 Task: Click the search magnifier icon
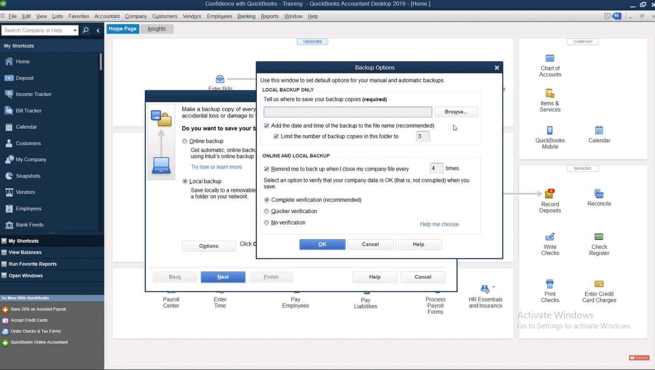[85, 30]
